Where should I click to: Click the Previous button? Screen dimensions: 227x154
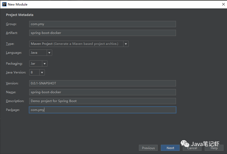click(148, 148)
